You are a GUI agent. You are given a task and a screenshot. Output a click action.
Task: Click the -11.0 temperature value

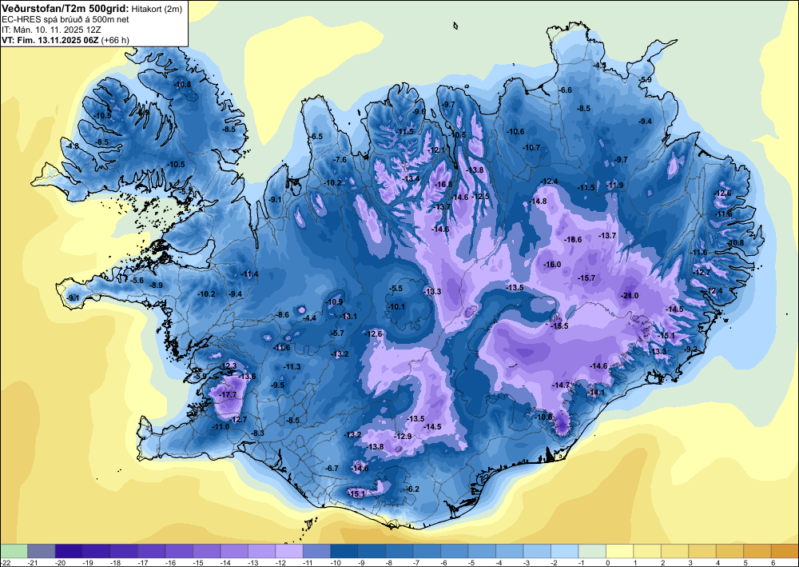coord(221,426)
